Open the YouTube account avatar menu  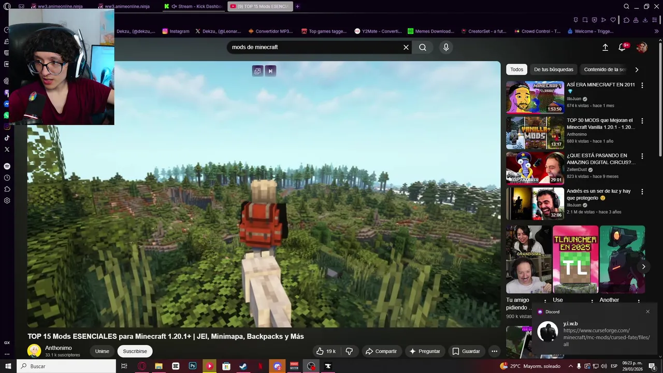[642, 47]
